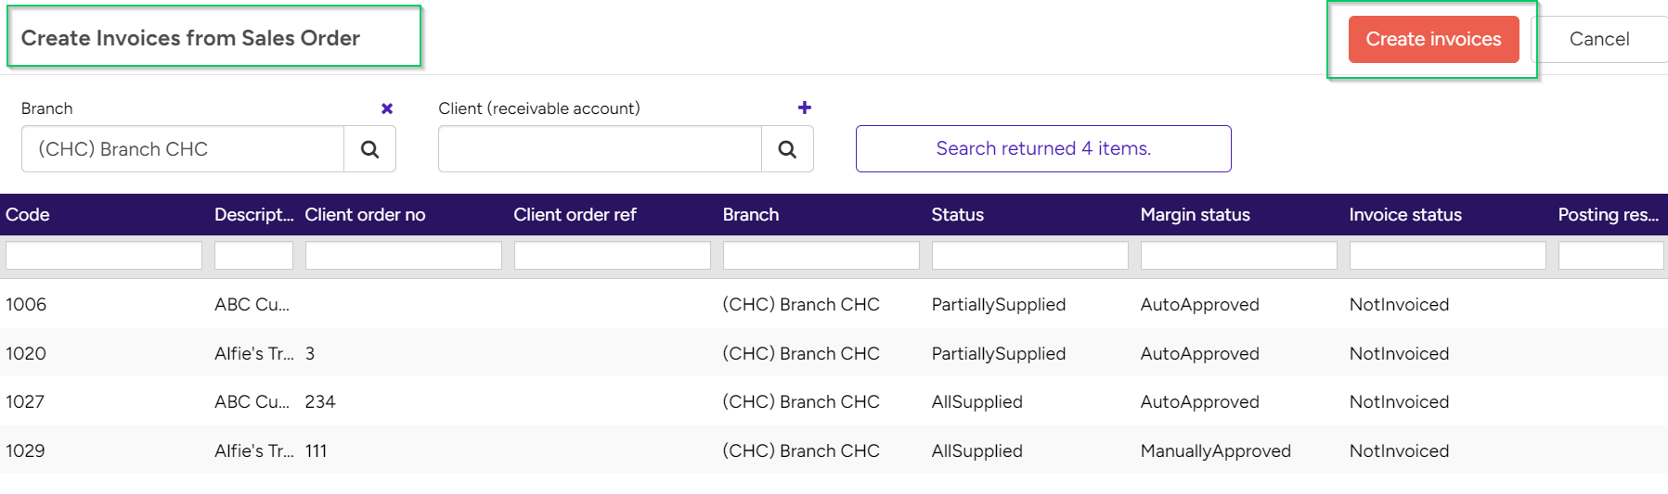The height and width of the screenshot is (494, 1668).
Task: Click the Code column filter box
Action: pos(104,255)
